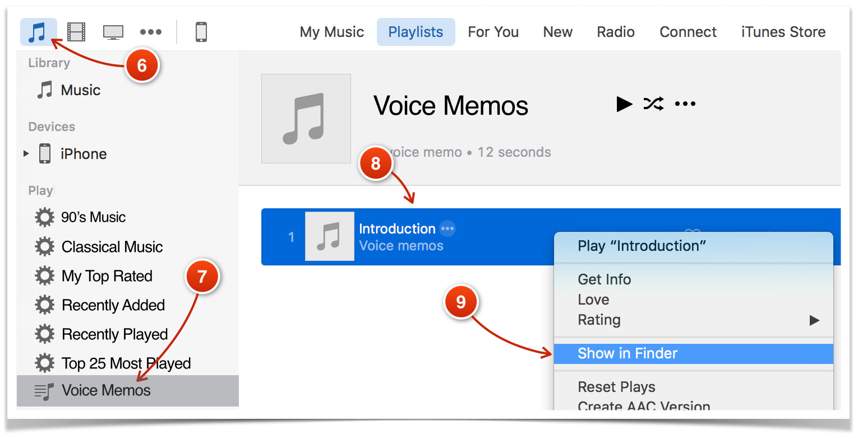
Task: Select the Introduction track title
Action: [x=397, y=228]
